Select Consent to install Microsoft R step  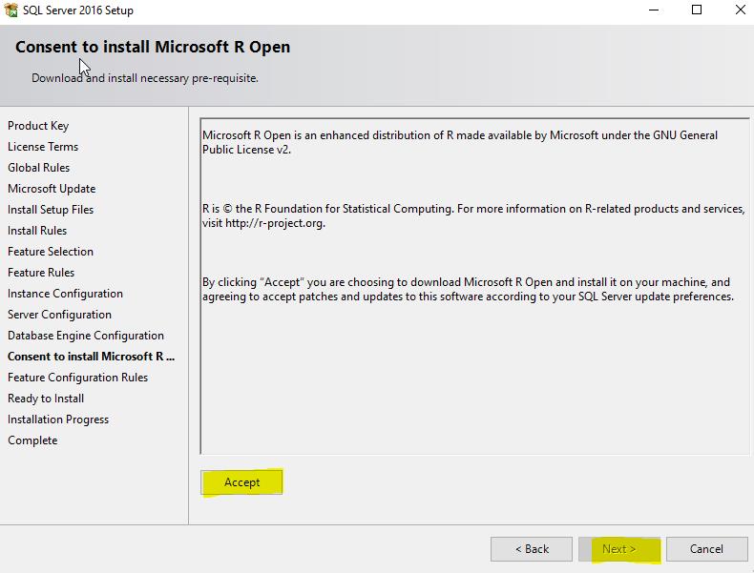[x=91, y=357]
